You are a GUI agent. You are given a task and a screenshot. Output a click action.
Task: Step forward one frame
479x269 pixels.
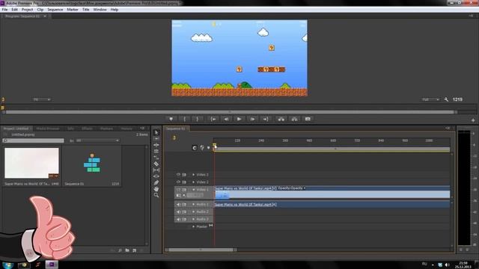coord(252,119)
